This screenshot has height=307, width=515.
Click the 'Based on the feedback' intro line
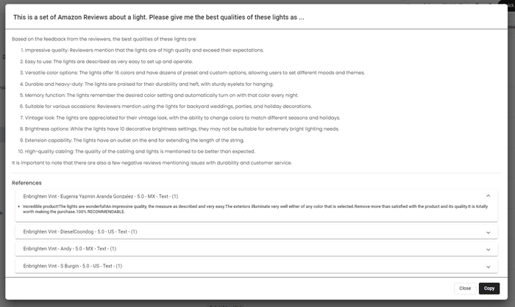tap(104, 39)
